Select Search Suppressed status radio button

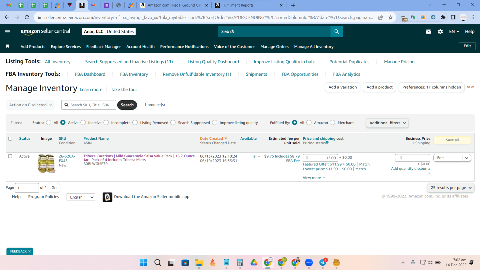pos(173,122)
